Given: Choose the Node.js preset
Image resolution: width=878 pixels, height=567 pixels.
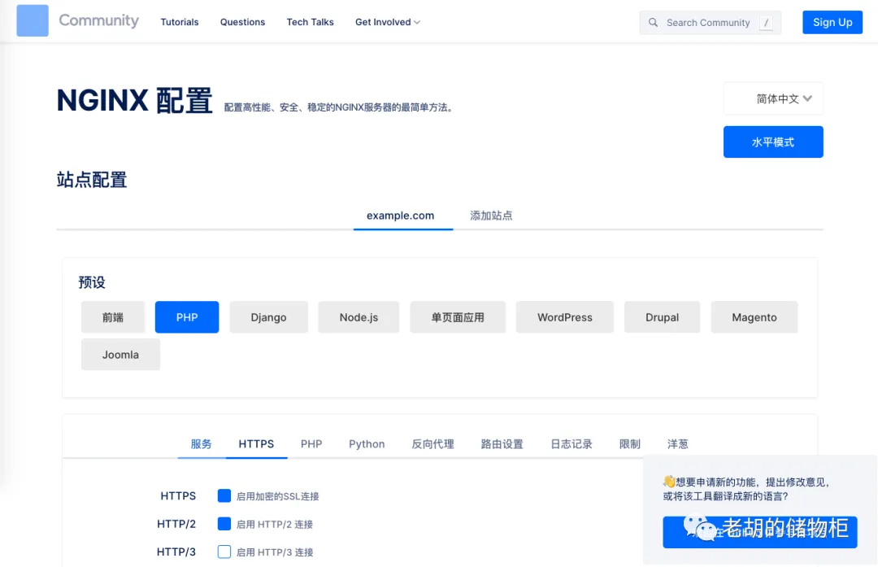Looking at the screenshot, I should [359, 317].
